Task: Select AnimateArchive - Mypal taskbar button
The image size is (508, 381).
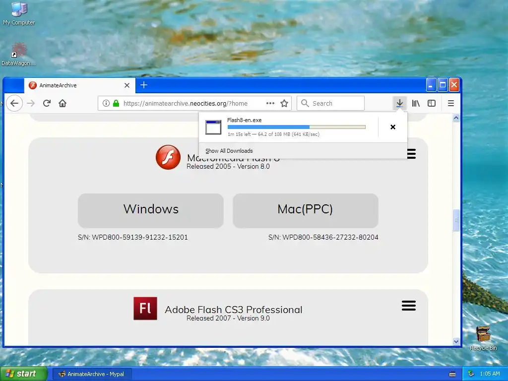Action: pyautogui.click(x=92, y=374)
